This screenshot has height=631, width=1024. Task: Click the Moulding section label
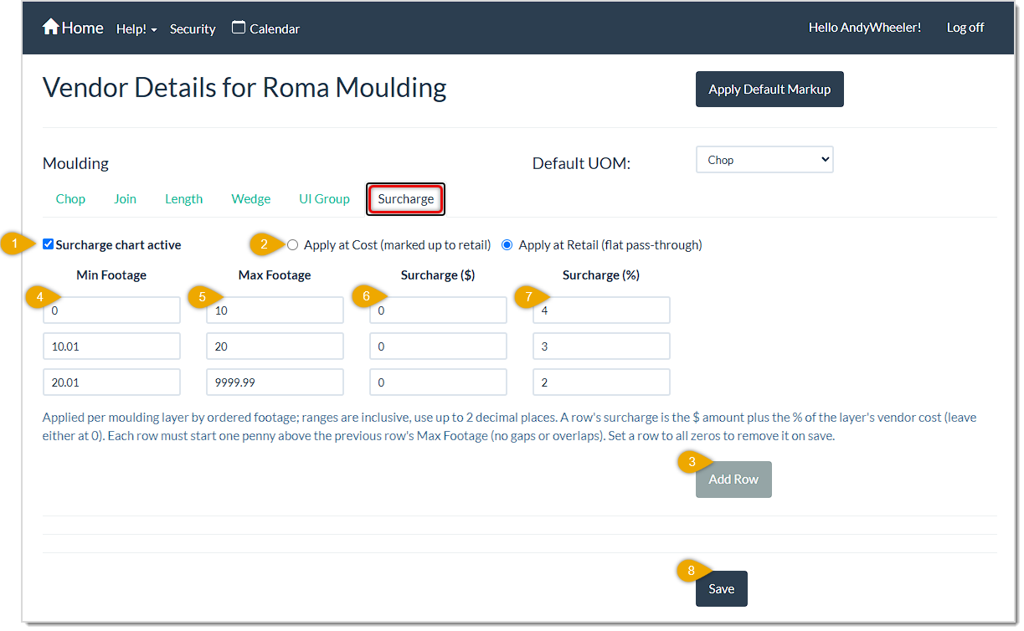coord(75,163)
